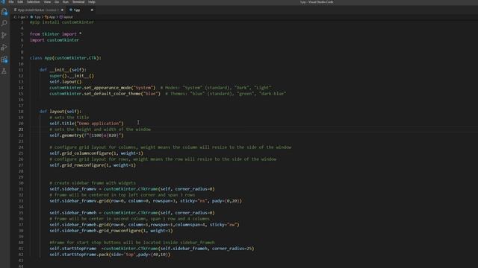
Task: Open the View menu
Action: (47, 1)
